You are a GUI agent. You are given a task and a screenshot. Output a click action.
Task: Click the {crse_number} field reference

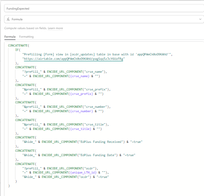click(82, 111)
